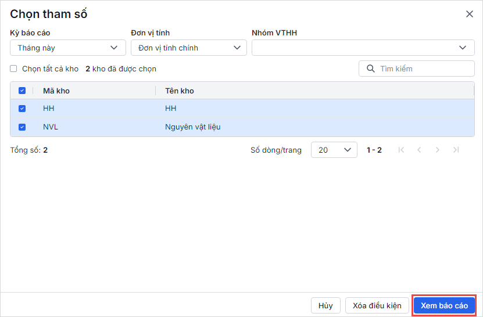Sort by the Mã kho column header
The image size is (483, 317).
[56, 91]
